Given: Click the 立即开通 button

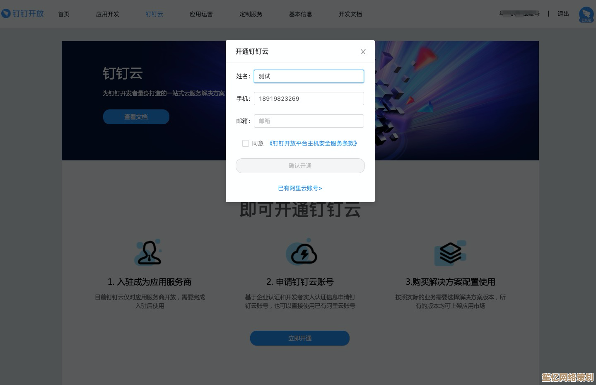Looking at the screenshot, I should point(300,338).
